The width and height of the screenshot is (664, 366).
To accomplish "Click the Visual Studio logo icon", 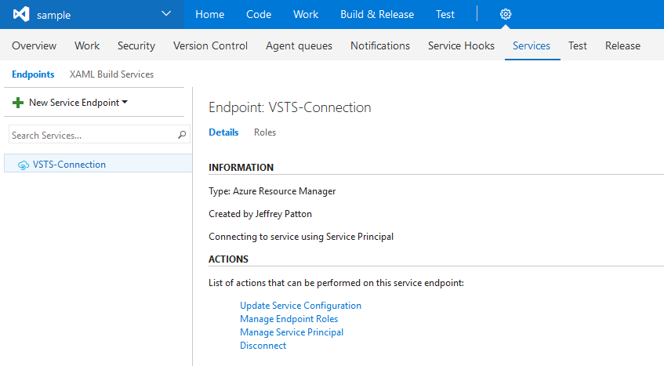I will click(x=20, y=14).
